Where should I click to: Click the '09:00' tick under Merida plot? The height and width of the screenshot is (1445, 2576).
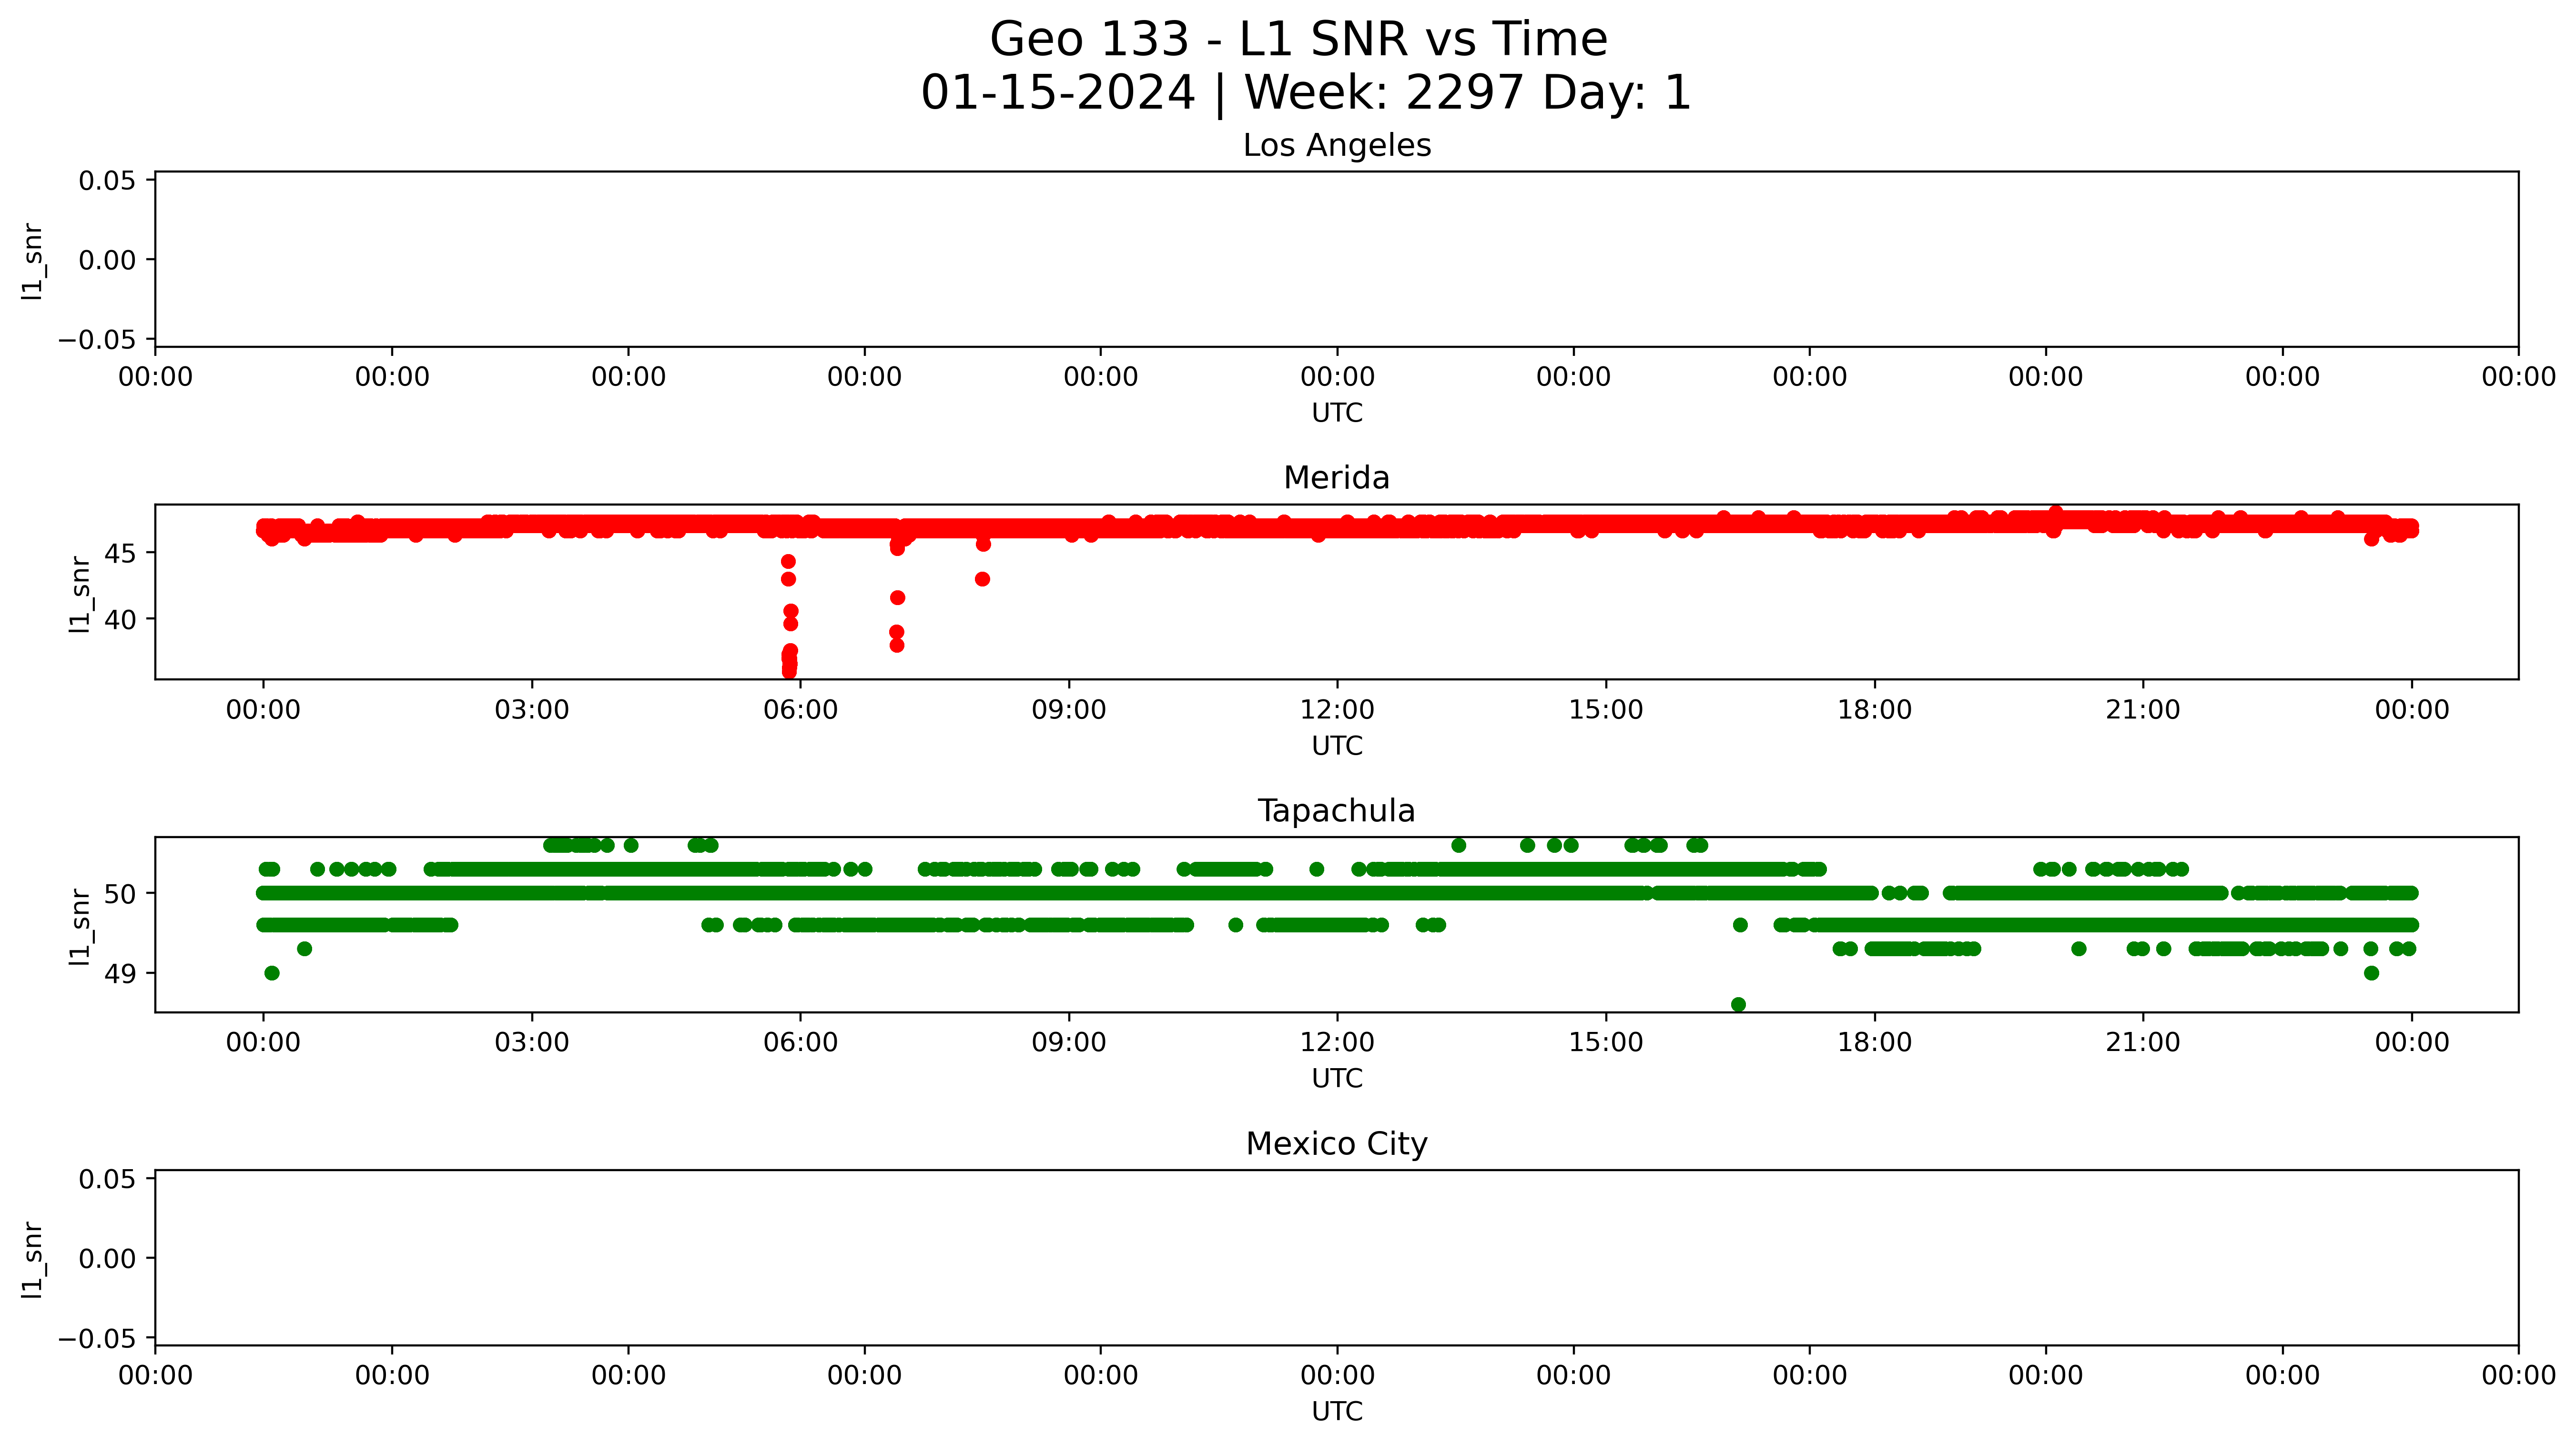(x=1069, y=710)
